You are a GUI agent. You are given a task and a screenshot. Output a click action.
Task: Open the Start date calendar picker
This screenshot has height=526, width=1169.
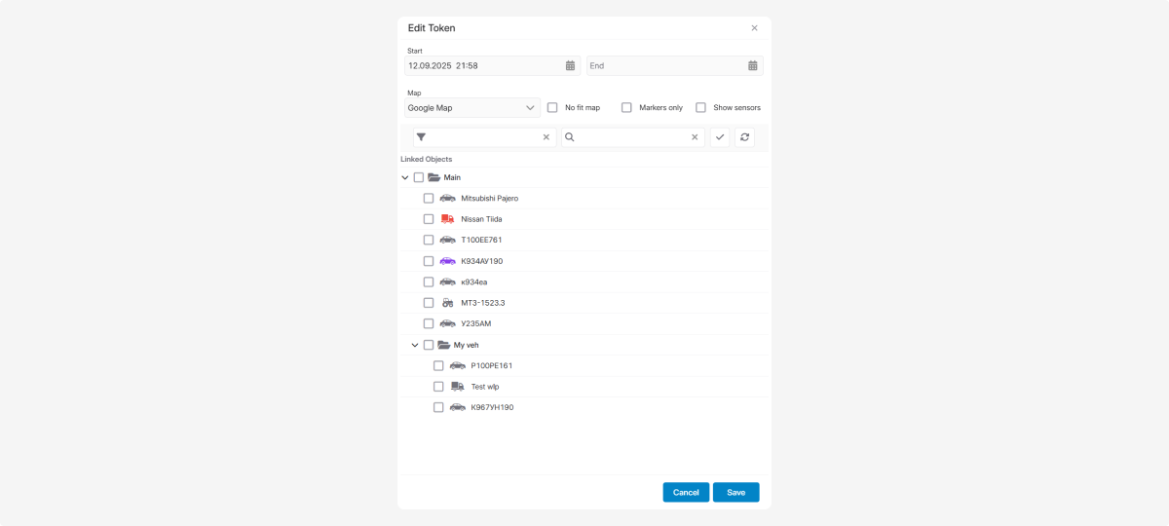[x=570, y=66]
